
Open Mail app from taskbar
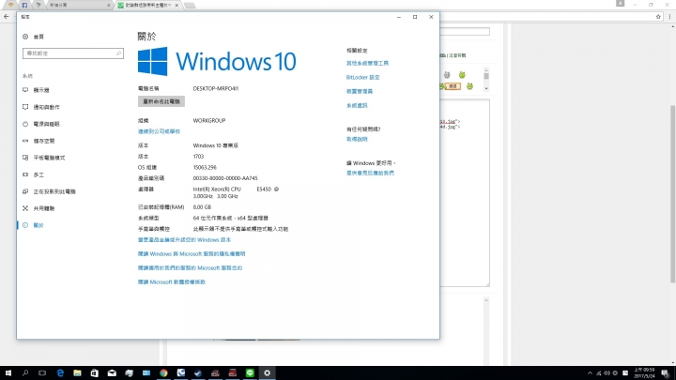(x=112, y=373)
